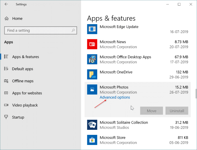Select the Microsoft Store entry name
Screen dimensions: 197x150
pyautogui.click(x=113, y=138)
